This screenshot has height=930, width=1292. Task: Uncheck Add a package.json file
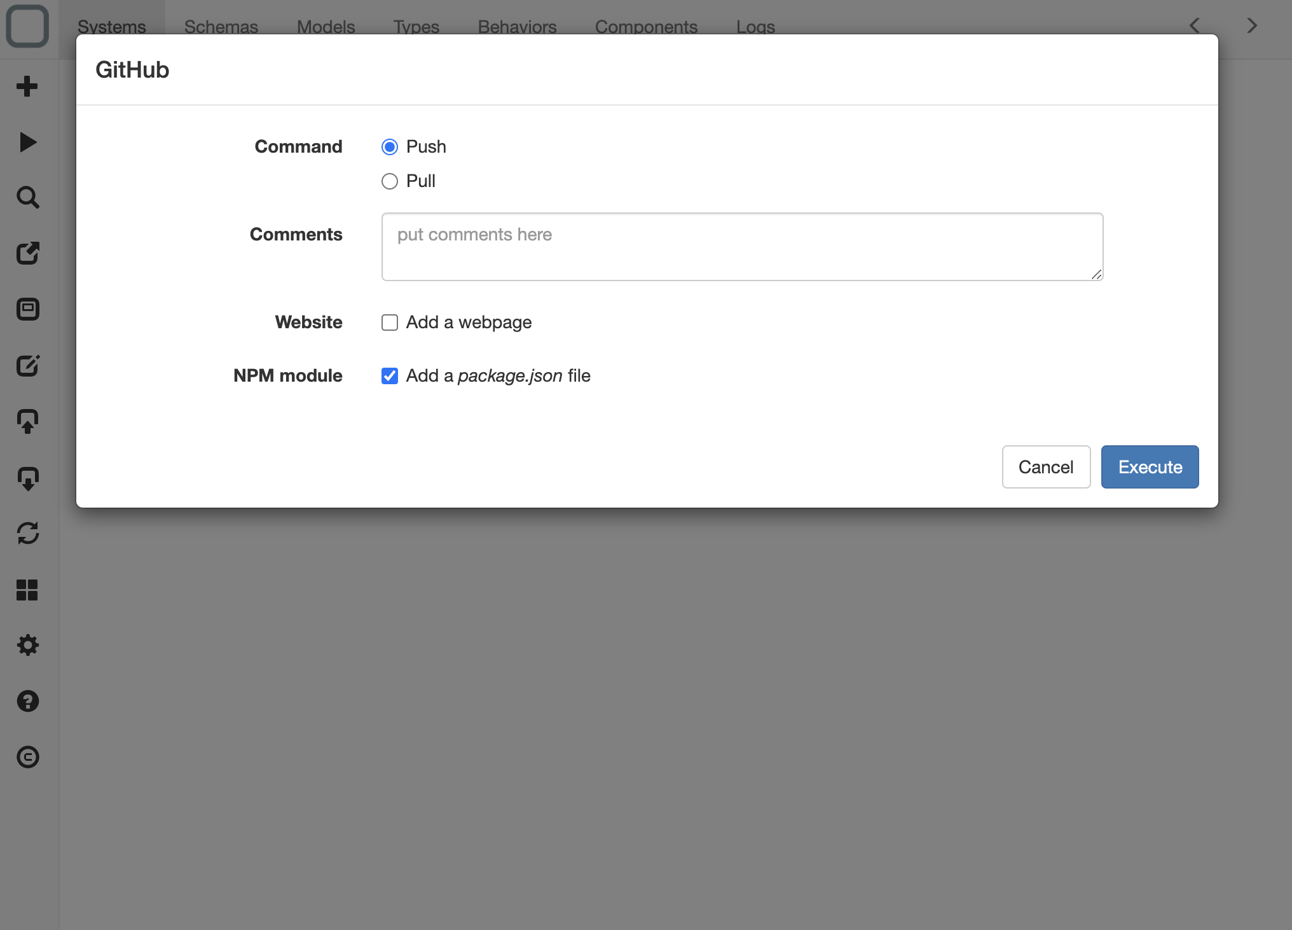[x=390, y=376]
